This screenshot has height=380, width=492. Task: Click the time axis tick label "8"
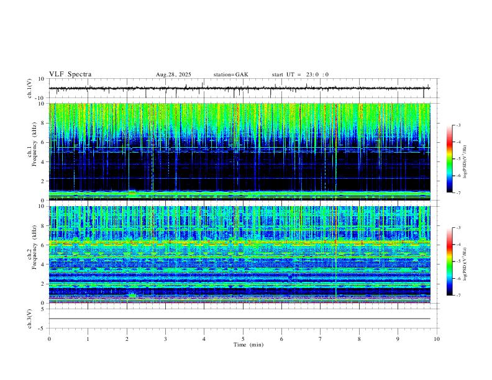pyautogui.click(x=359, y=339)
